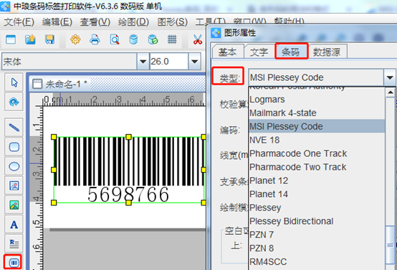Screen dimensions: 397x270
Task: Click the app logo in title bar
Action: [5, 6]
